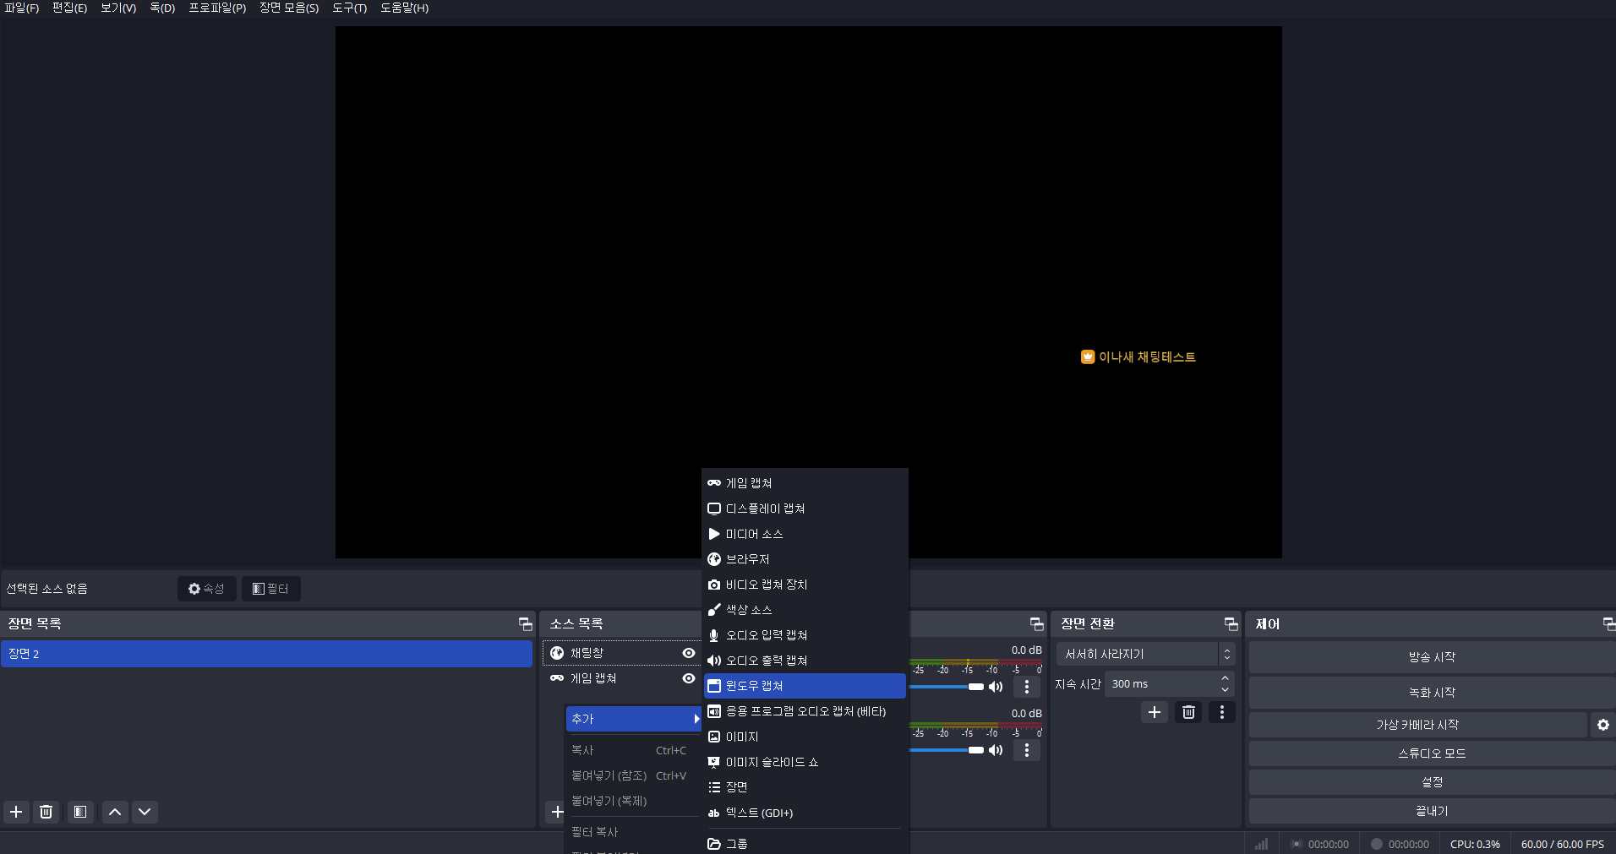Choose 응용 프로그램 오디오 캡쳐 (베타)
Viewport: 1616px width, 854px height.
click(805, 711)
